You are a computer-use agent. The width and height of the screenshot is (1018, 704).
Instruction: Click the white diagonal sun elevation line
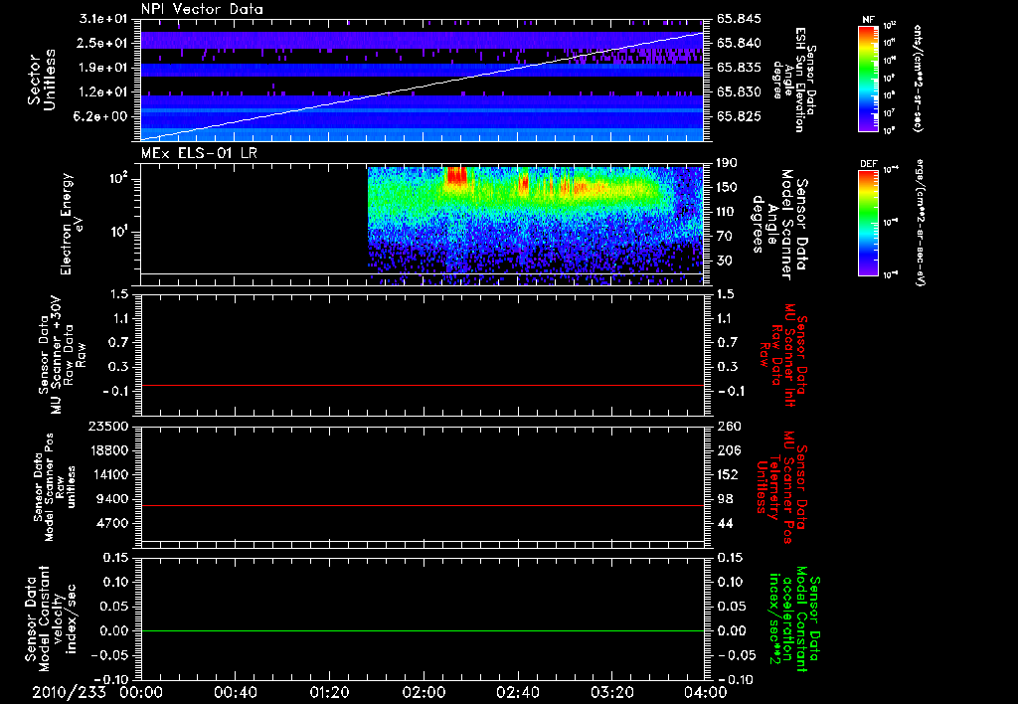(x=422, y=87)
